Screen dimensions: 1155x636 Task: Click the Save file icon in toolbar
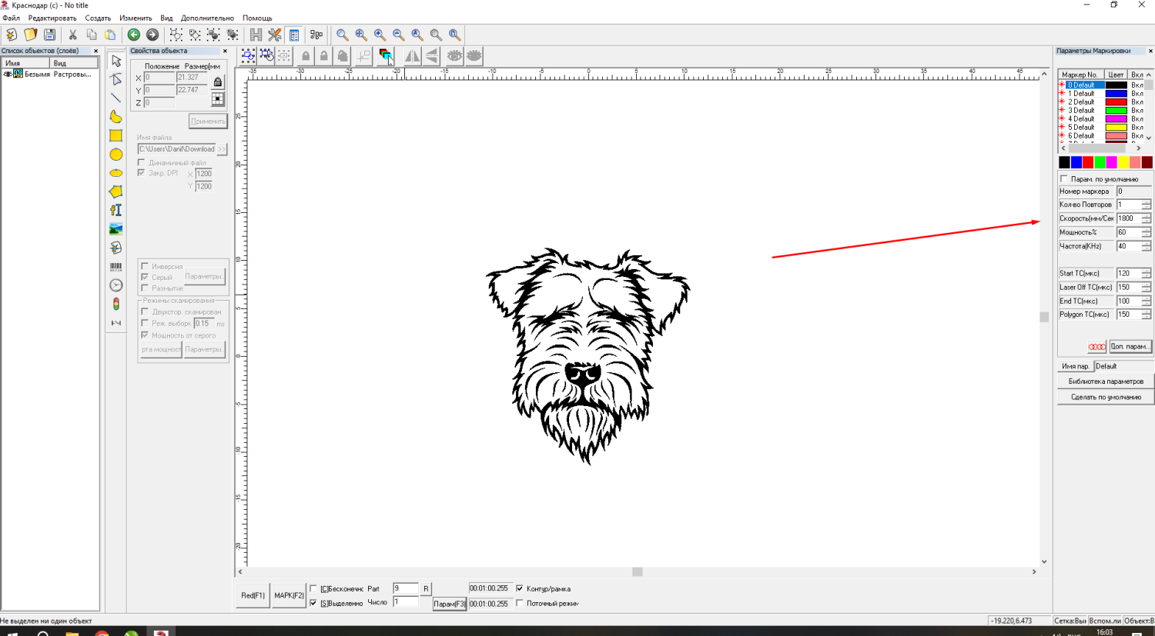tap(49, 35)
